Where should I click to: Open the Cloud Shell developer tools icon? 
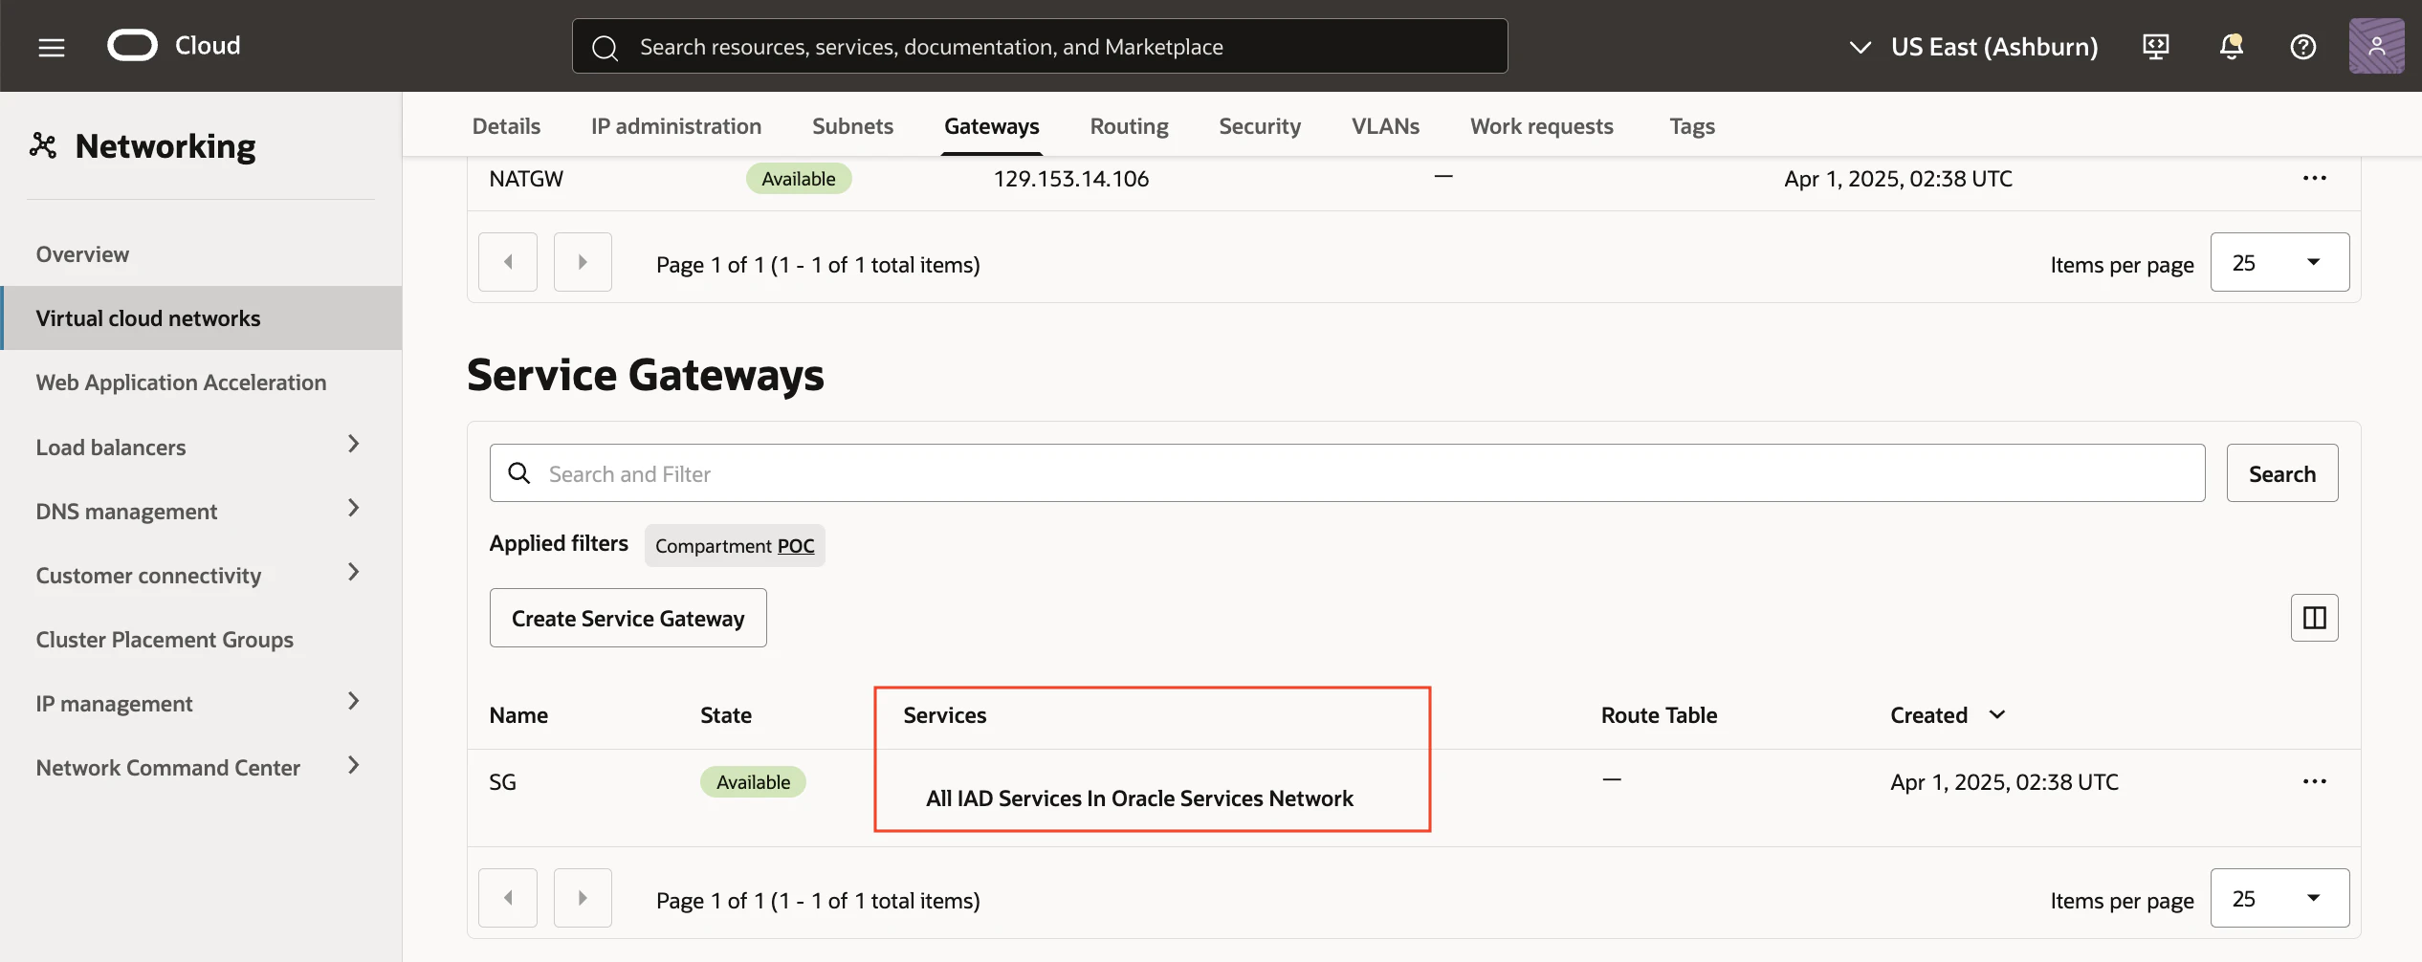pos(2156,46)
